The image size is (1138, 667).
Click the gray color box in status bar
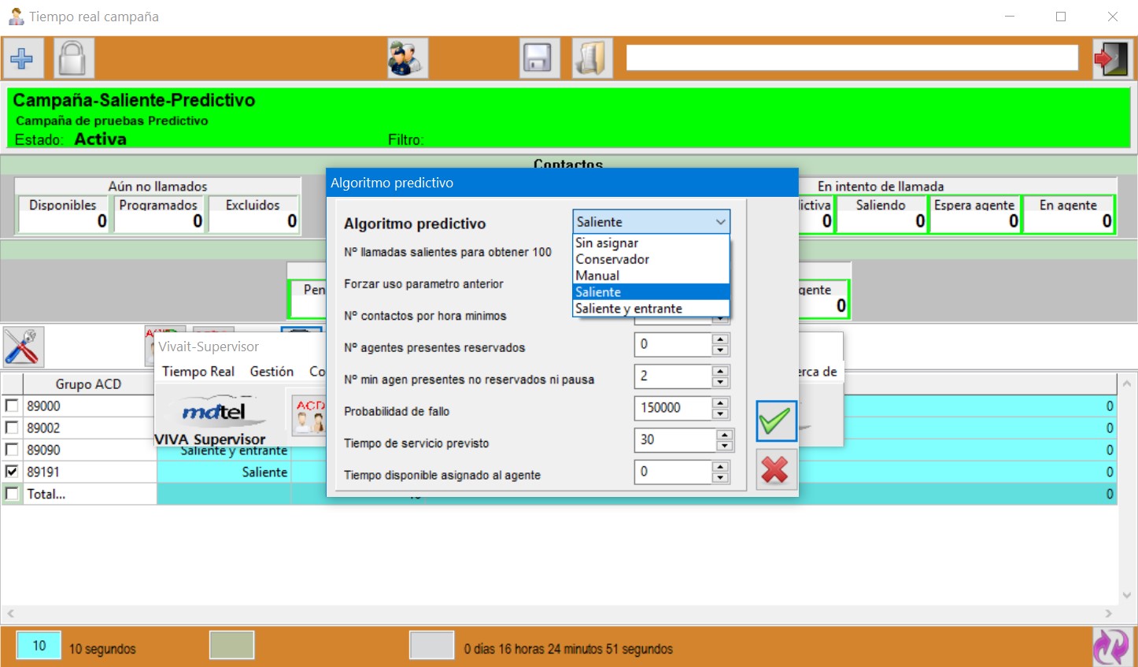coord(432,646)
